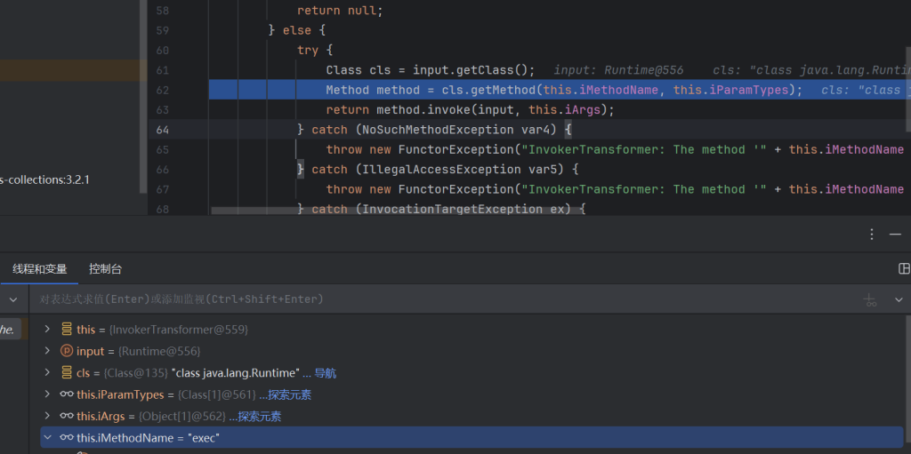Screen dimensions: 911x454
Task: Toggle breakpoint at line number 65
Action: (x=162, y=149)
